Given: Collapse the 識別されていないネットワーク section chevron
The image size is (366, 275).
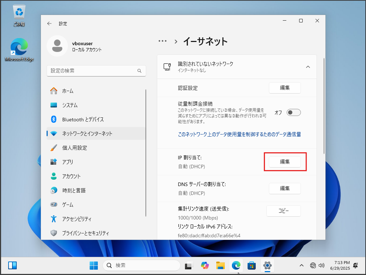Looking at the screenshot, I should point(308,67).
